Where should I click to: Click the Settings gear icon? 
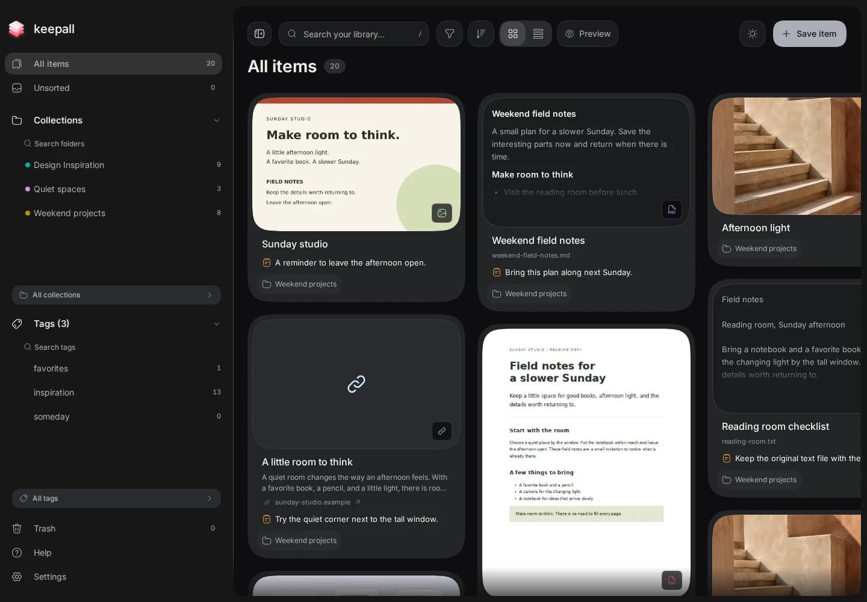pyautogui.click(x=17, y=577)
